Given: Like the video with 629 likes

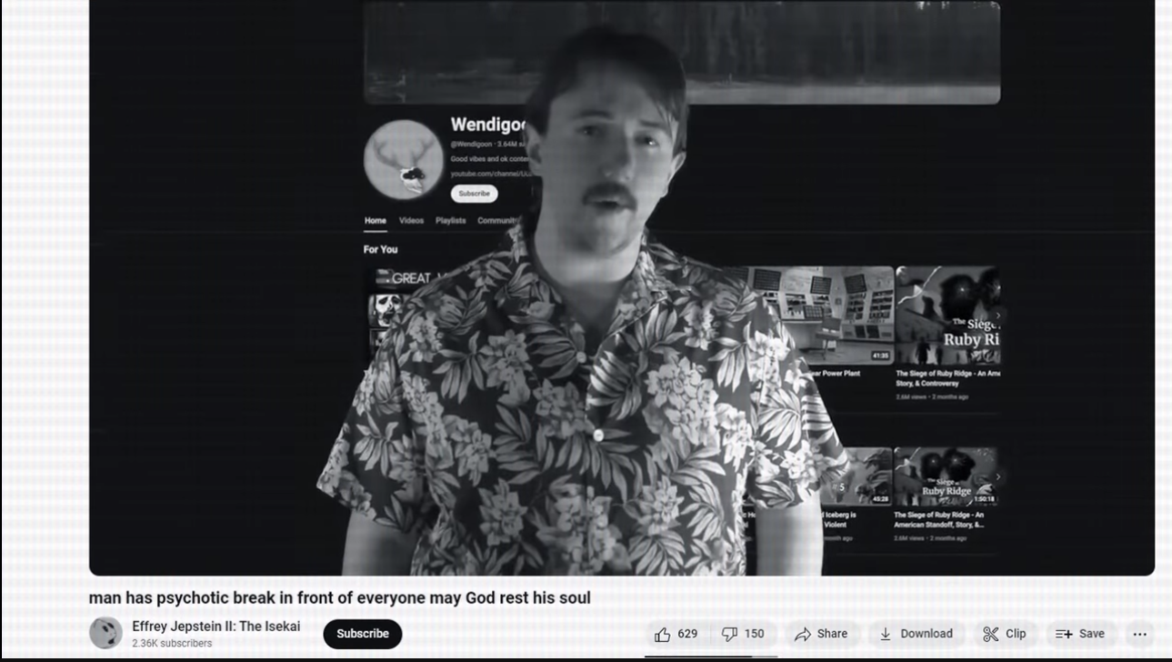Looking at the screenshot, I should 677,634.
